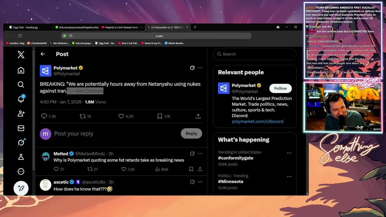Click Polymarket name in Relevant people
The image size is (386, 217).
point(244,85)
